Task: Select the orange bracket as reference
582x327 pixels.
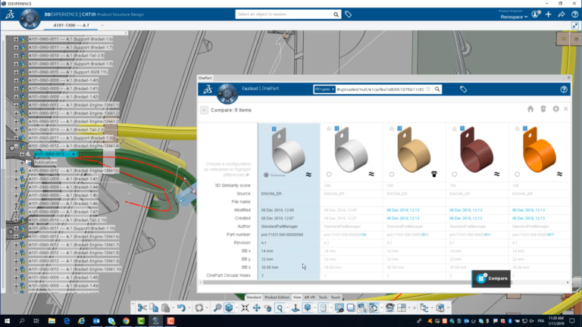Action: tap(517, 174)
